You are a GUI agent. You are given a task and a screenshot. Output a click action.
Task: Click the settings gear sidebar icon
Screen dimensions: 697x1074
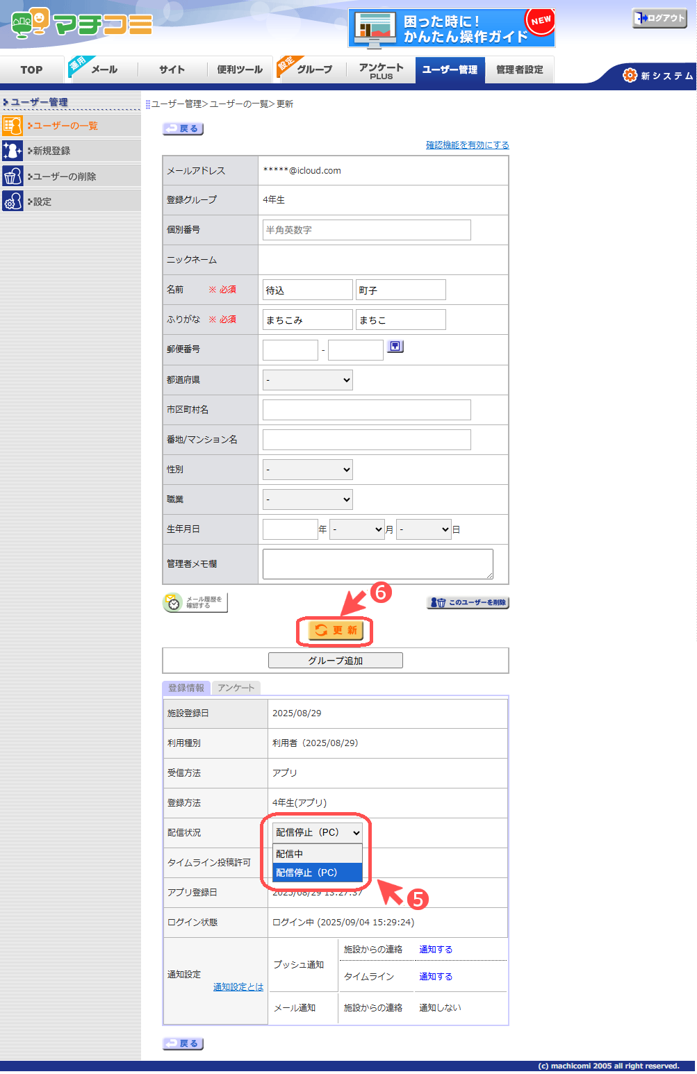pos(13,201)
